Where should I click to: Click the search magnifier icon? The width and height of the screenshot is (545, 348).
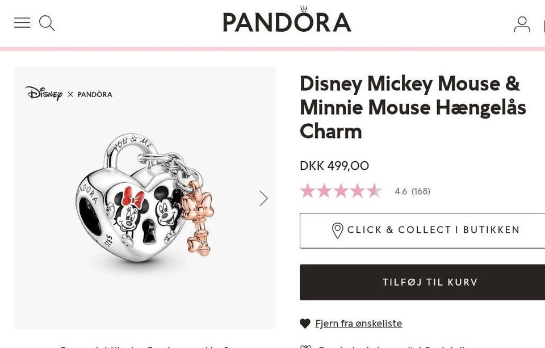pos(47,23)
